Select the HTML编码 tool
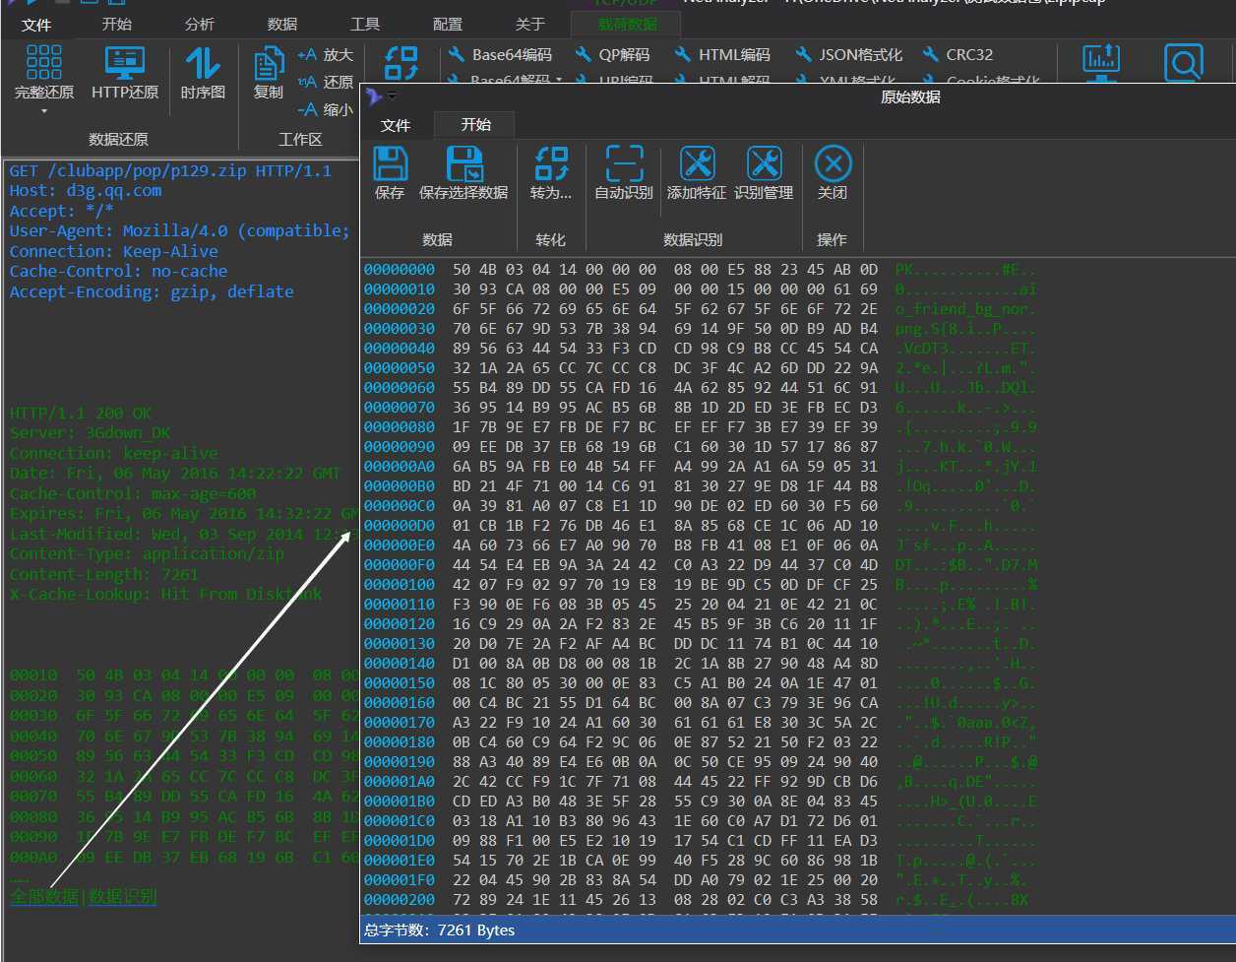 722,55
